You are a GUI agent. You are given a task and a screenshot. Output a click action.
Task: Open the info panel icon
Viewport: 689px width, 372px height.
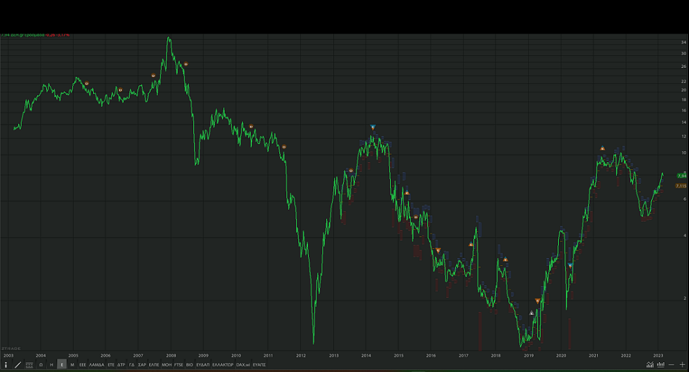[6, 364]
